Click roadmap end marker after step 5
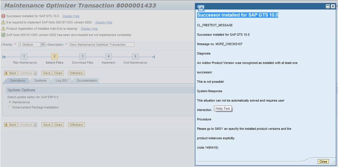 tap(153, 57)
